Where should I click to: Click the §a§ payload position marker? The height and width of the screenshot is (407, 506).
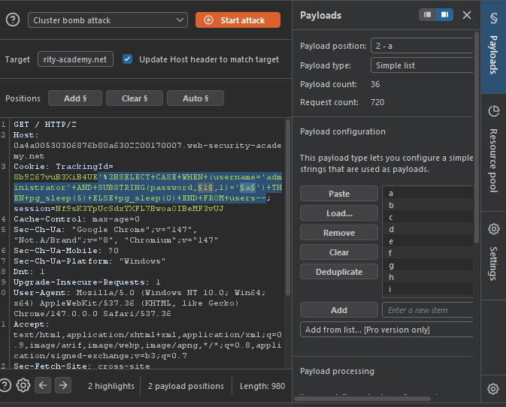point(247,187)
